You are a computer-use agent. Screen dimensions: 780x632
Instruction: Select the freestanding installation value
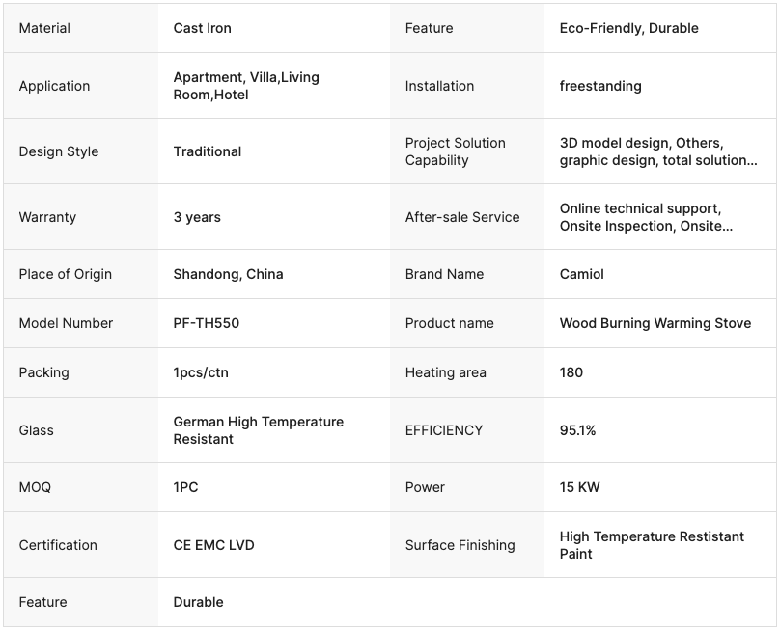[x=600, y=86]
